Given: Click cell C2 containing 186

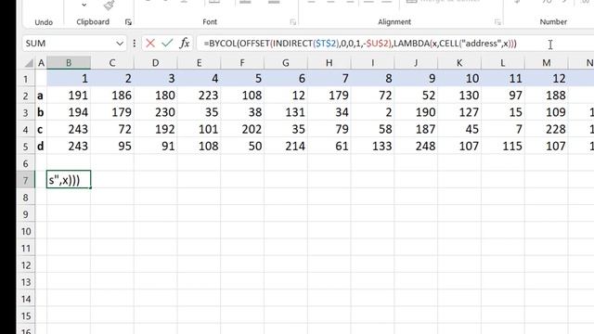Looking at the screenshot, I should tap(112, 96).
